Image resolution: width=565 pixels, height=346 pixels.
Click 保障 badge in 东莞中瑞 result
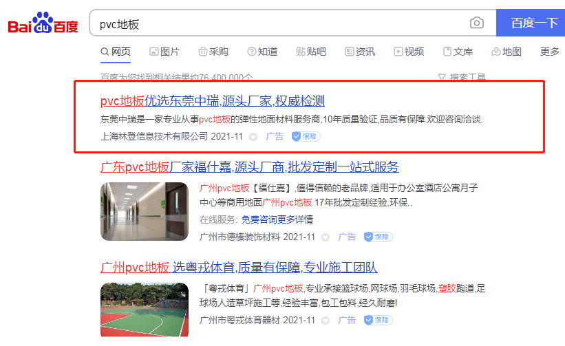[306, 136]
